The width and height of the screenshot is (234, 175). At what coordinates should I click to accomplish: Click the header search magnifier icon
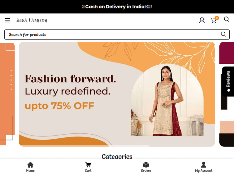[227, 19]
